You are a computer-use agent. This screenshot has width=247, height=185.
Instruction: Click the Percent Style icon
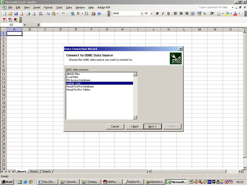204,14
